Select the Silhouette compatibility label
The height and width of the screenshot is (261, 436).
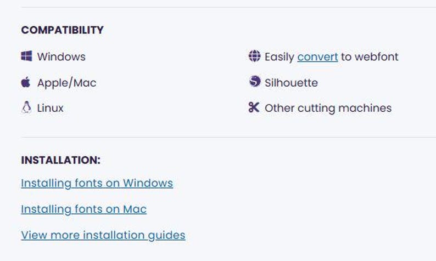pyautogui.click(x=291, y=83)
